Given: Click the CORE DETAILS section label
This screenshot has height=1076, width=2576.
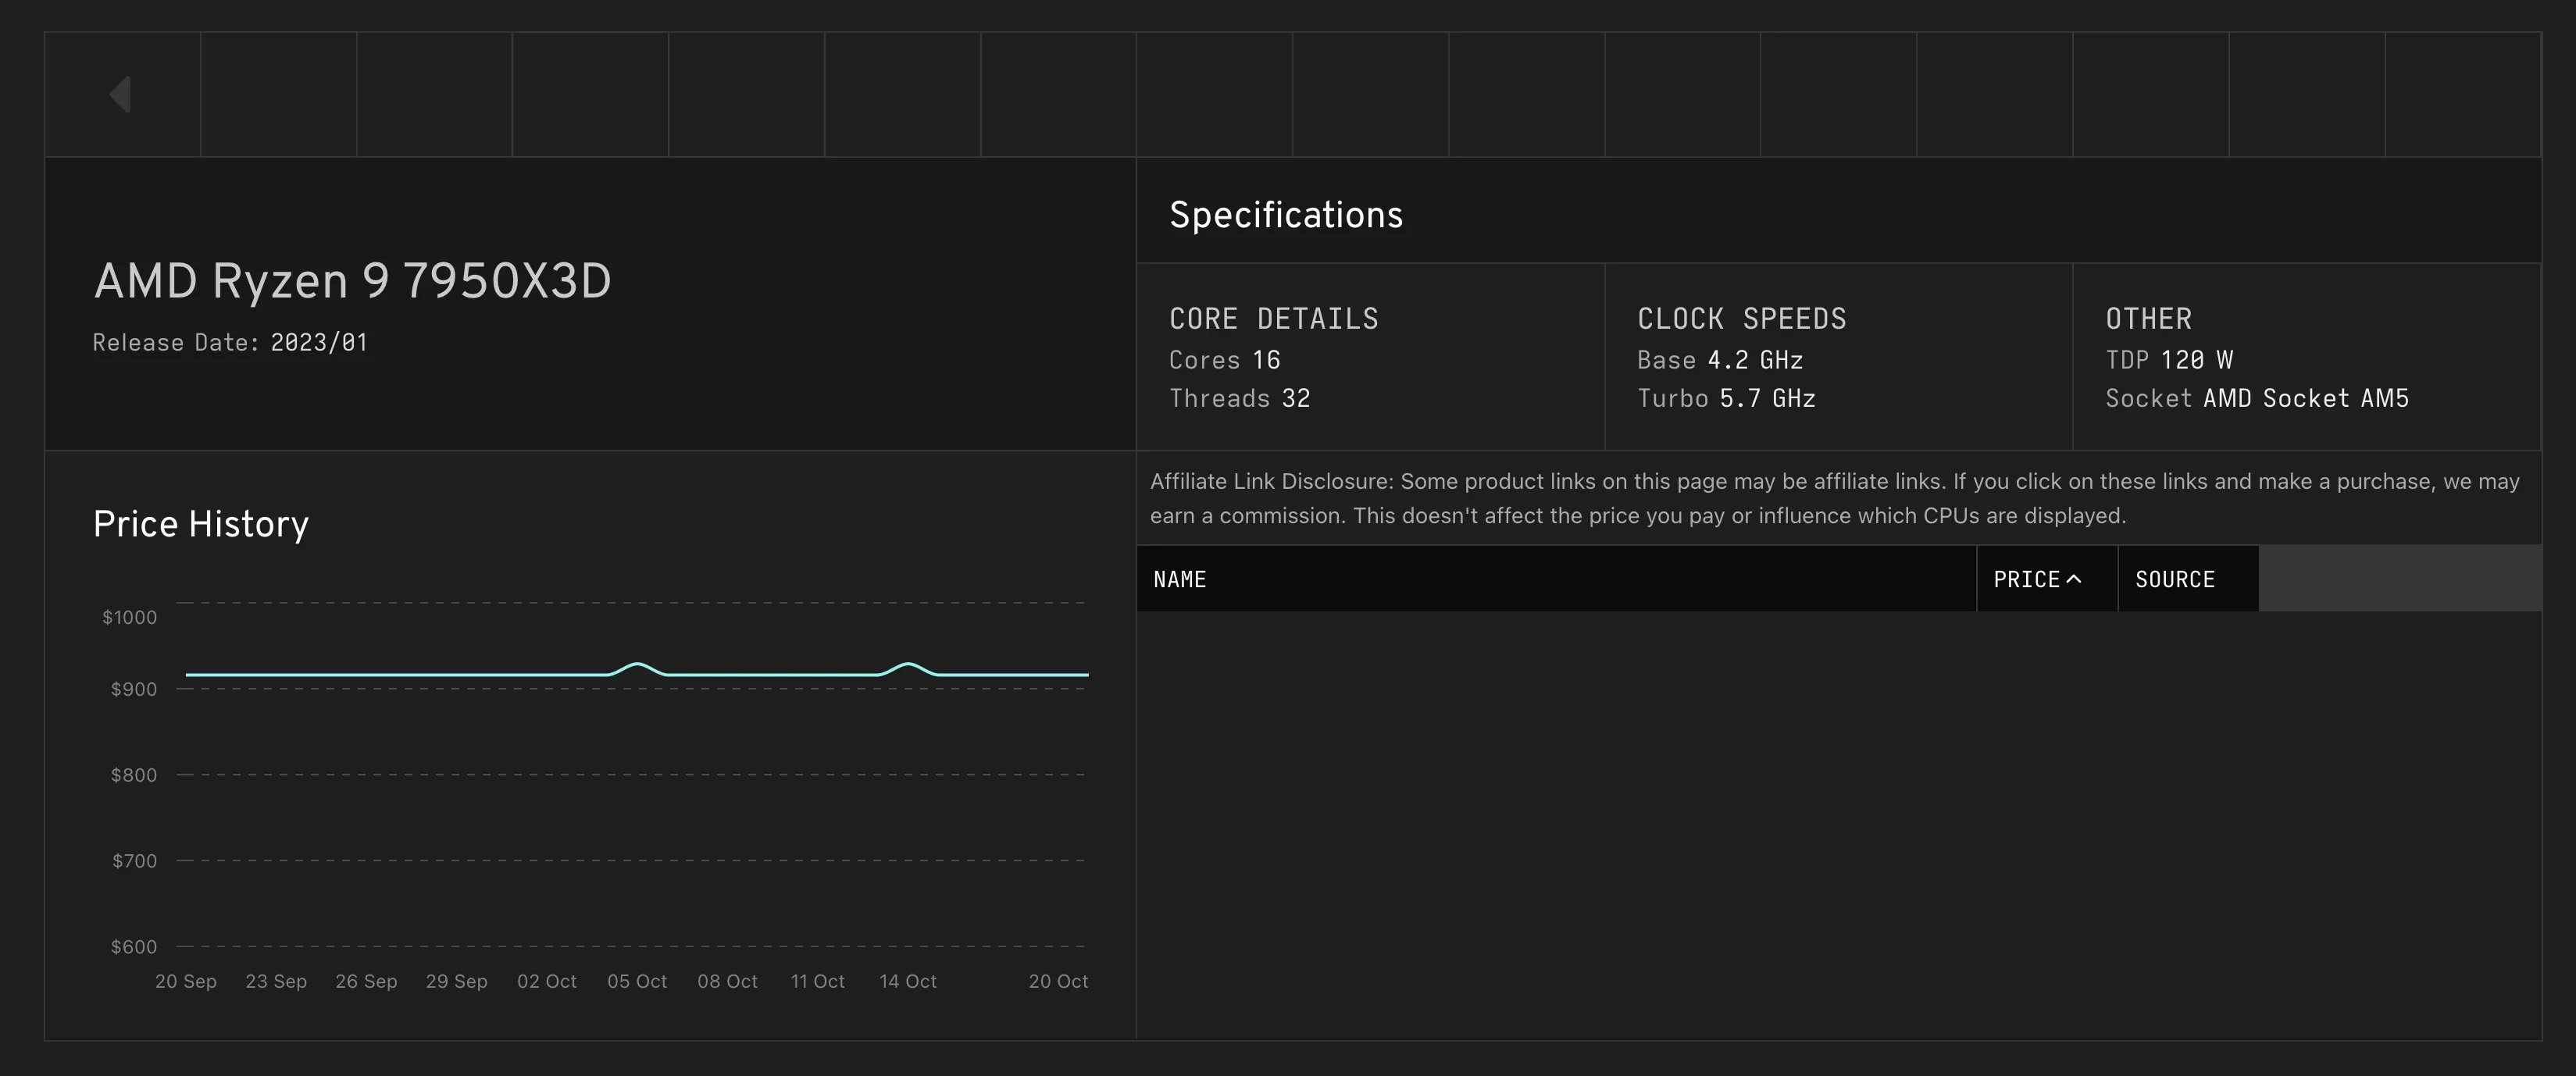Looking at the screenshot, I should 1273,319.
